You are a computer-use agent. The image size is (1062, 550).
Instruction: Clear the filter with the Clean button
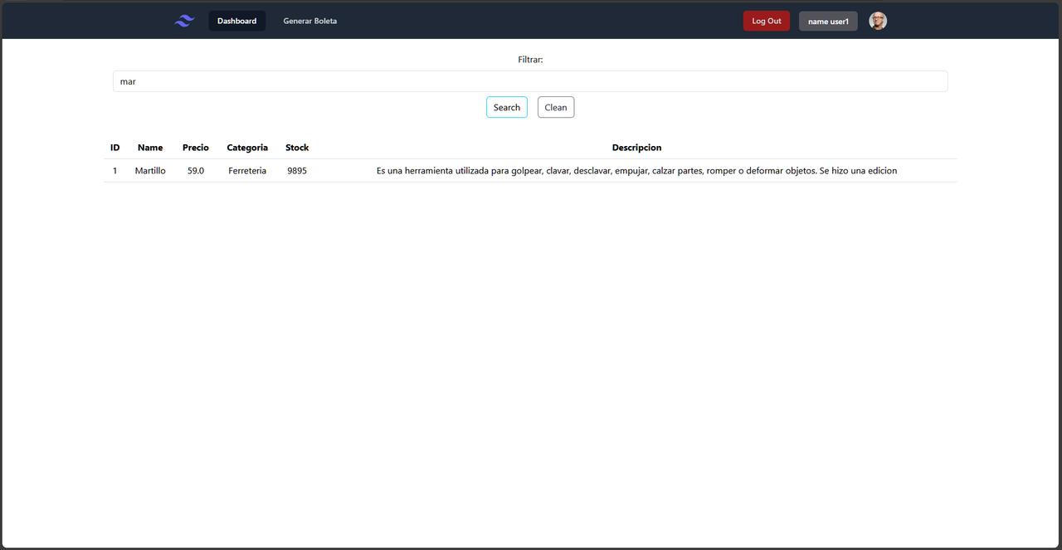(x=555, y=107)
